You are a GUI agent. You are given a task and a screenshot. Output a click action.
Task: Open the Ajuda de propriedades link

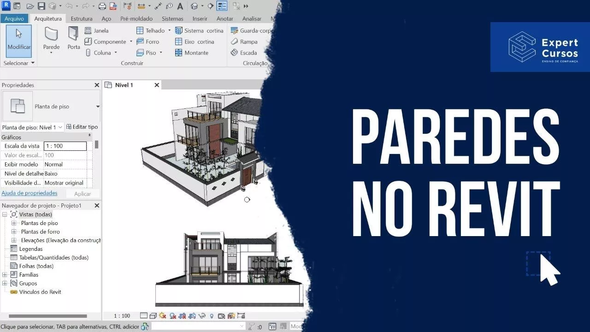(x=29, y=193)
